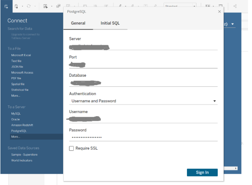The height and width of the screenshot is (185, 252).
Task: Click the swap rows and columns icon
Action: point(85,6)
